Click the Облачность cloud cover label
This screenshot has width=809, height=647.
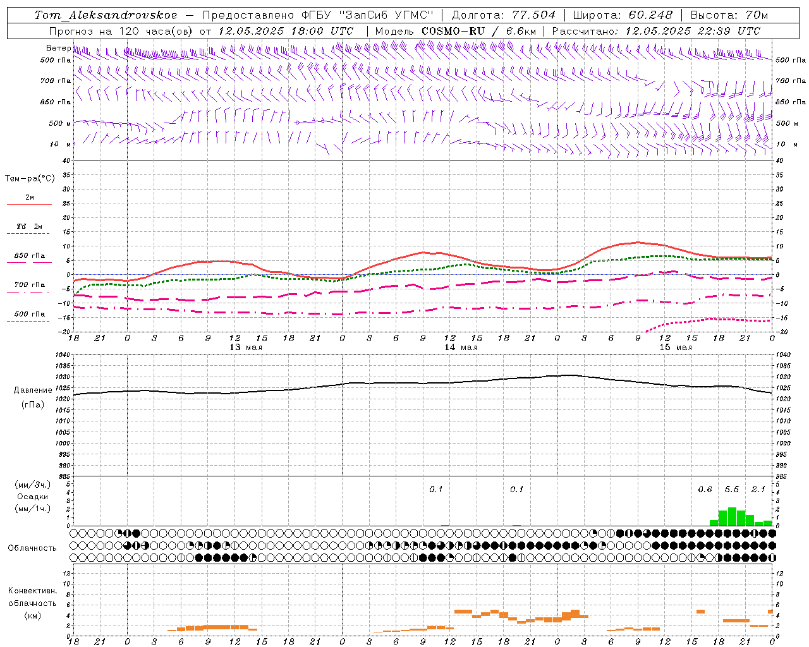(32, 548)
